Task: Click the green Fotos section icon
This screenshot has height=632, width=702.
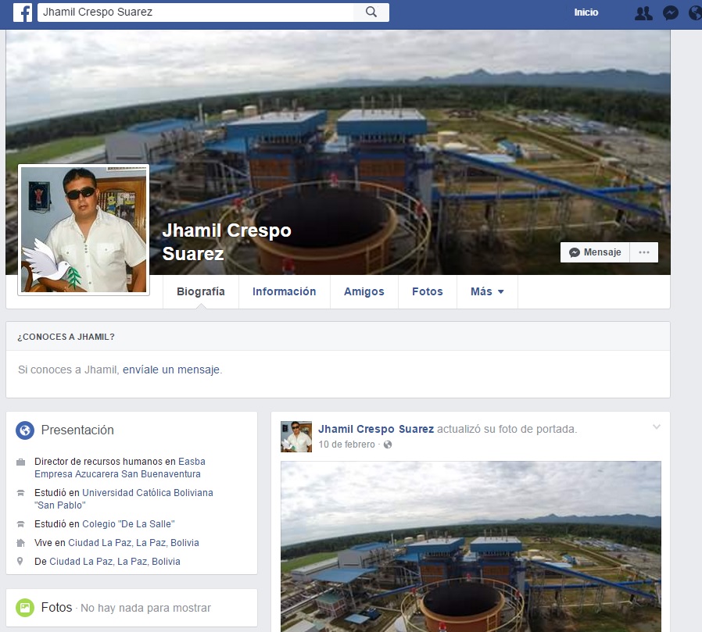Action: [x=25, y=608]
